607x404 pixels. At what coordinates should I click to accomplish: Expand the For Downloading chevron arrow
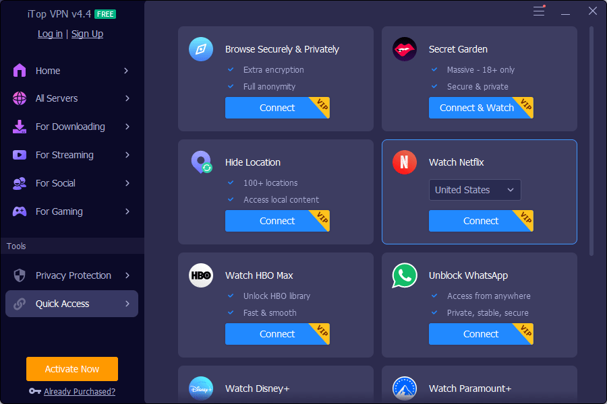(x=127, y=127)
